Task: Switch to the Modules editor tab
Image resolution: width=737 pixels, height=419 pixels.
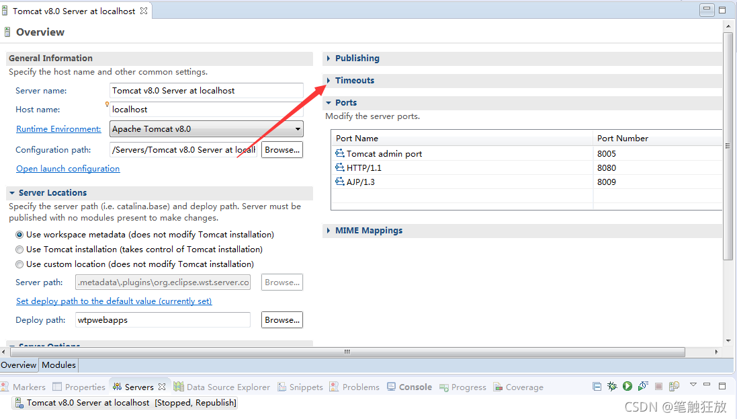Action: point(58,365)
